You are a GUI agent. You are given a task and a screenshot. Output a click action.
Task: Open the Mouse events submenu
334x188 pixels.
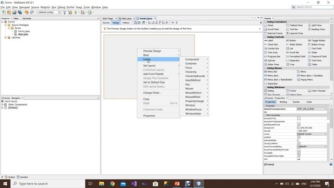[x=194, y=88]
